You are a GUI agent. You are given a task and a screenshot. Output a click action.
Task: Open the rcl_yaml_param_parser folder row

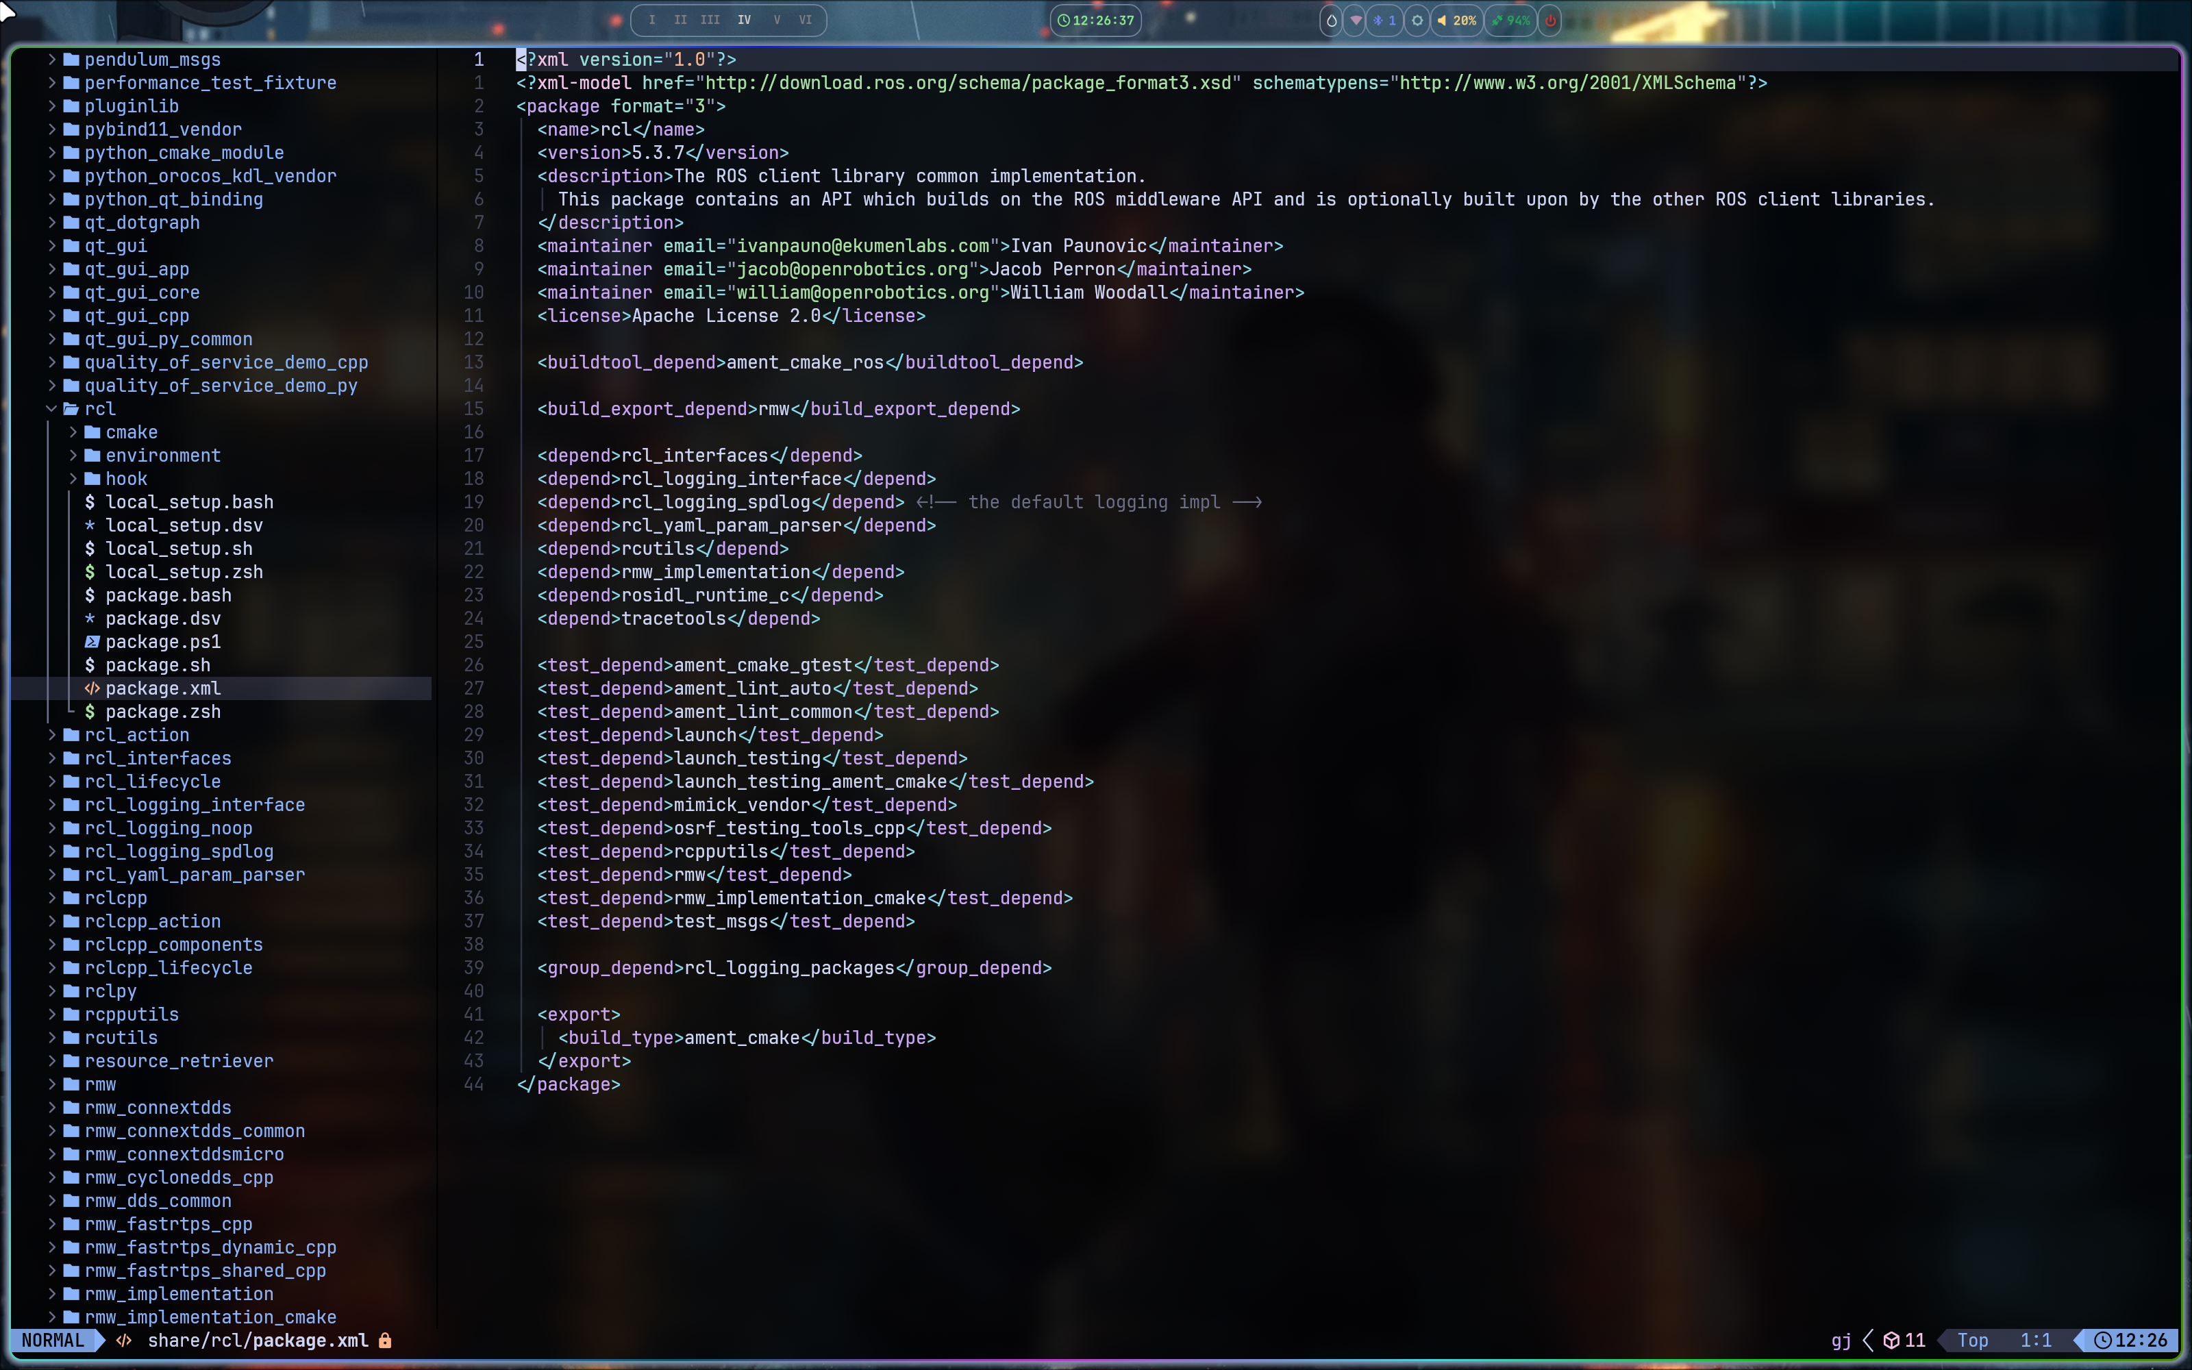pos(222,874)
